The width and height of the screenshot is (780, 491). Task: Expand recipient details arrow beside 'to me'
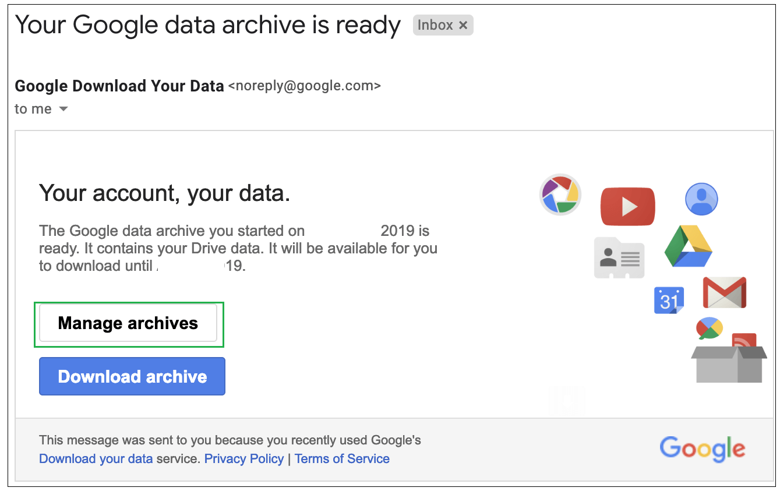[x=63, y=109]
